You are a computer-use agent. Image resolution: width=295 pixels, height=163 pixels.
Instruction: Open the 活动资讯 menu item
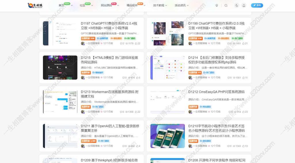[x=180, y=5]
